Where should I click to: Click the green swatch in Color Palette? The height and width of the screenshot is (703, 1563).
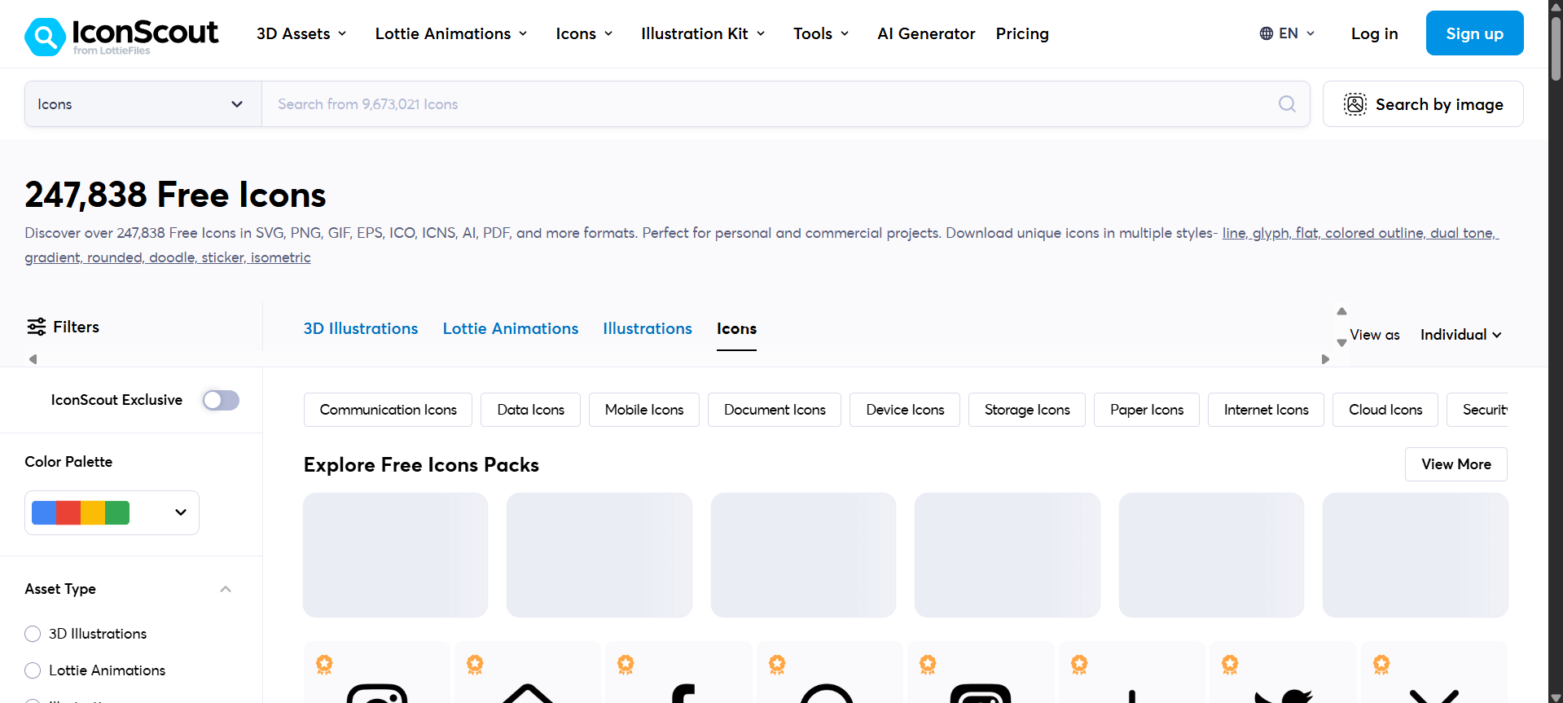click(x=117, y=512)
